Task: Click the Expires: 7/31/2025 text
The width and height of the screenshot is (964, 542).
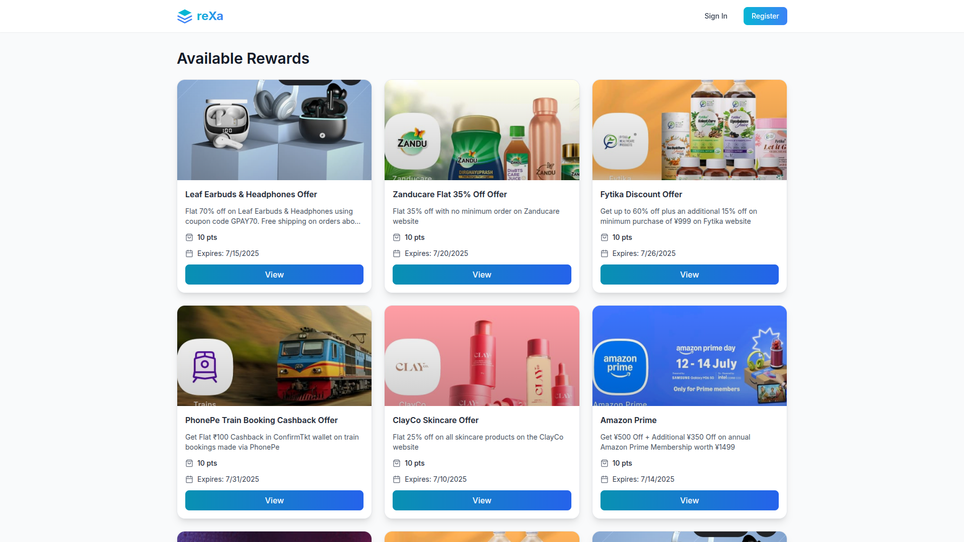Action: click(x=228, y=479)
